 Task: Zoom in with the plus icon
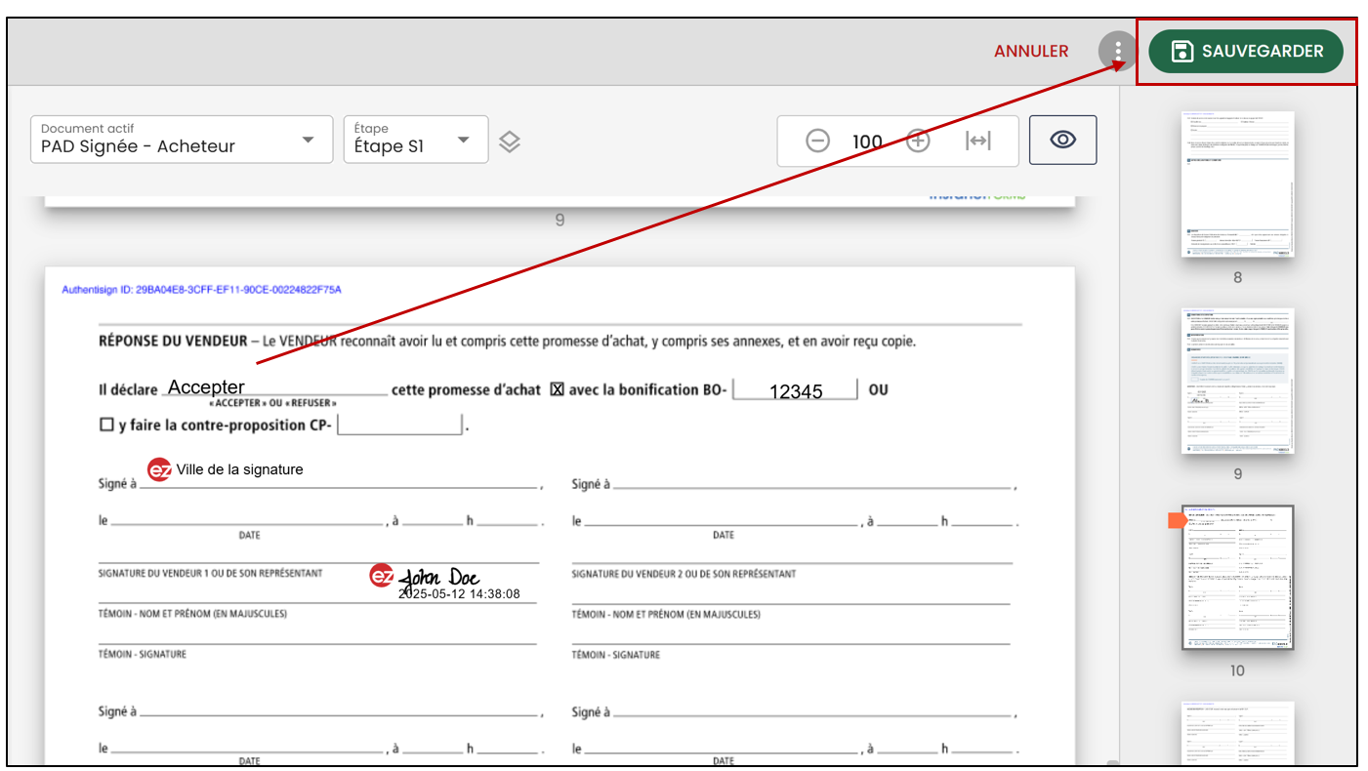coord(918,141)
